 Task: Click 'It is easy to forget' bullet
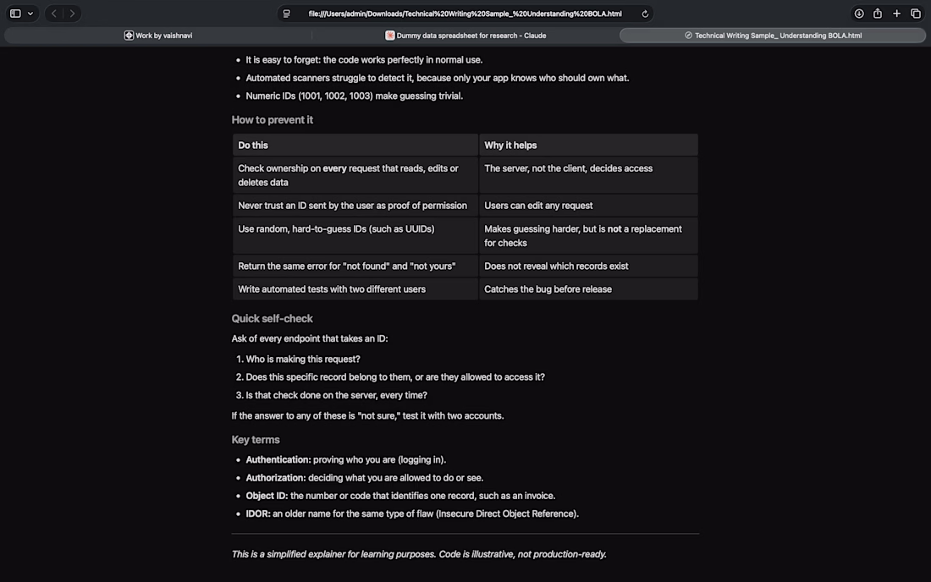coord(364,60)
